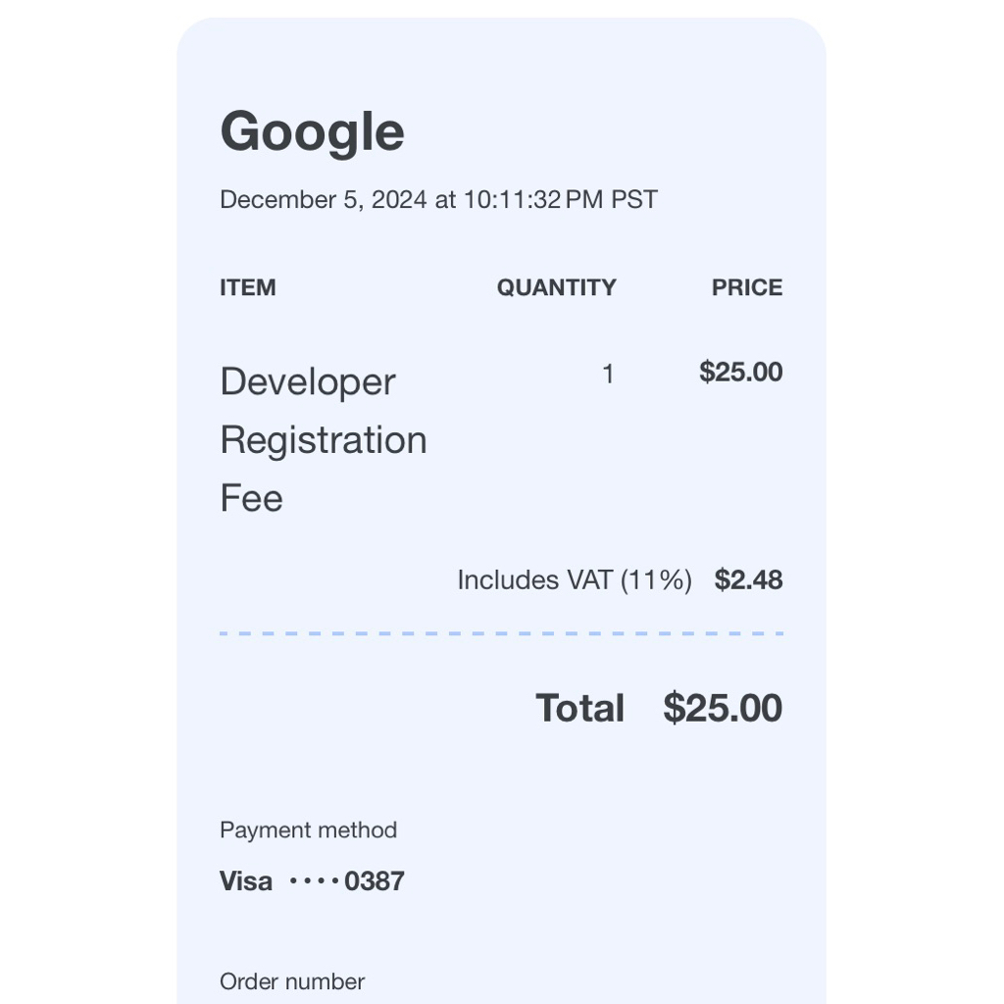Click the $2.48 VAT amount
The height and width of the screenshot is (1004, 1004).
pyautogui.click(x=748, y=580)
